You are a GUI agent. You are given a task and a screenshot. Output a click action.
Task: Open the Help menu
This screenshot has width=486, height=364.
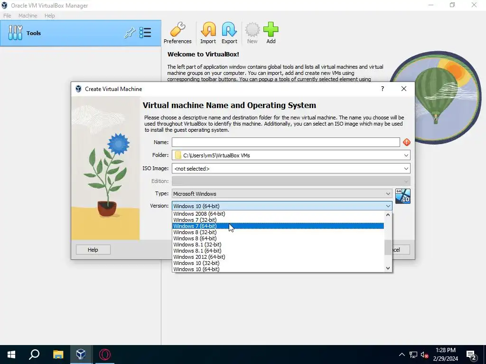point(49,16)
